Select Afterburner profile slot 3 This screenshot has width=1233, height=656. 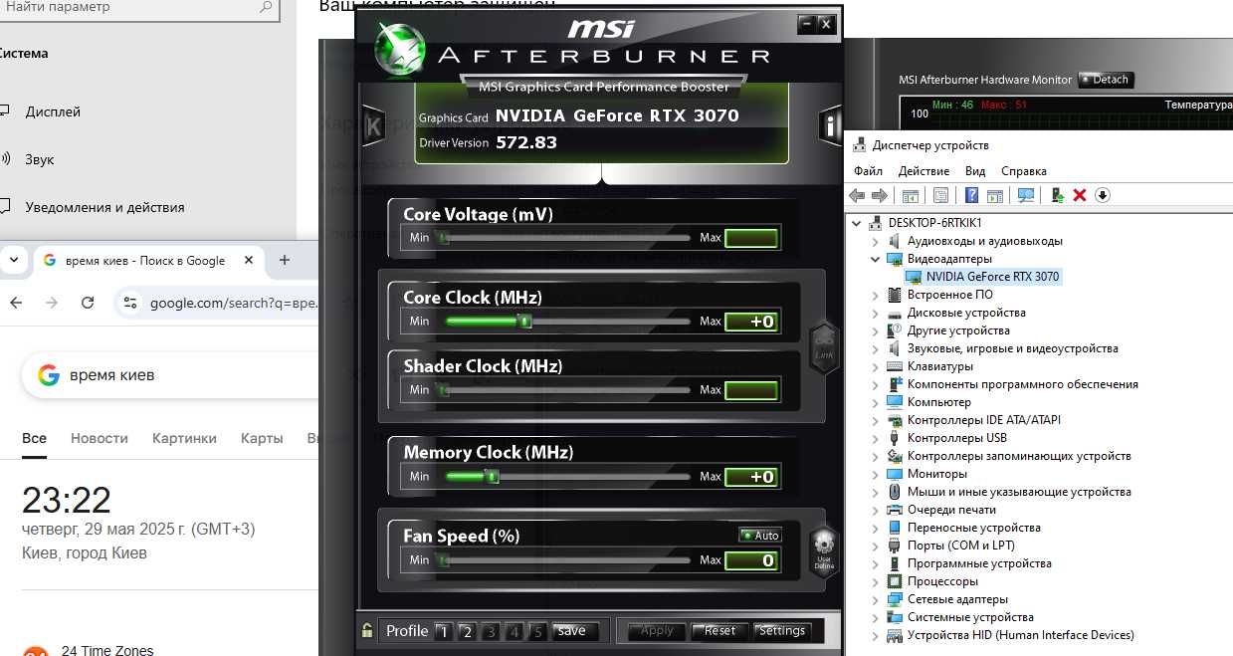[x=491, y=631]
